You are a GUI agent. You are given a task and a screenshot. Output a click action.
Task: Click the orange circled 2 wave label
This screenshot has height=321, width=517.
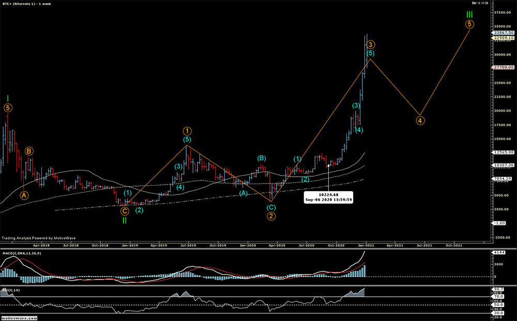pyautogui.click(x=271, y=216)
